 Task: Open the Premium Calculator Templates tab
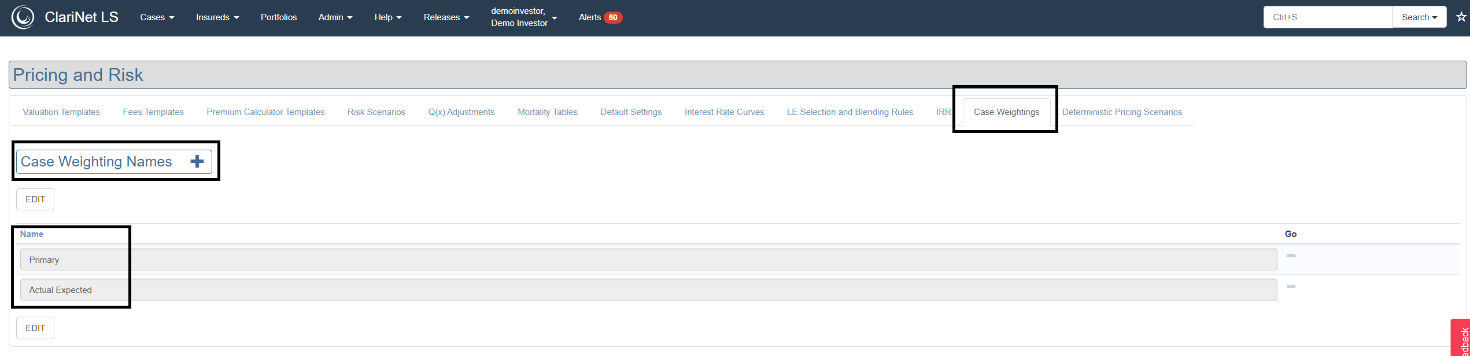[265, 112]
